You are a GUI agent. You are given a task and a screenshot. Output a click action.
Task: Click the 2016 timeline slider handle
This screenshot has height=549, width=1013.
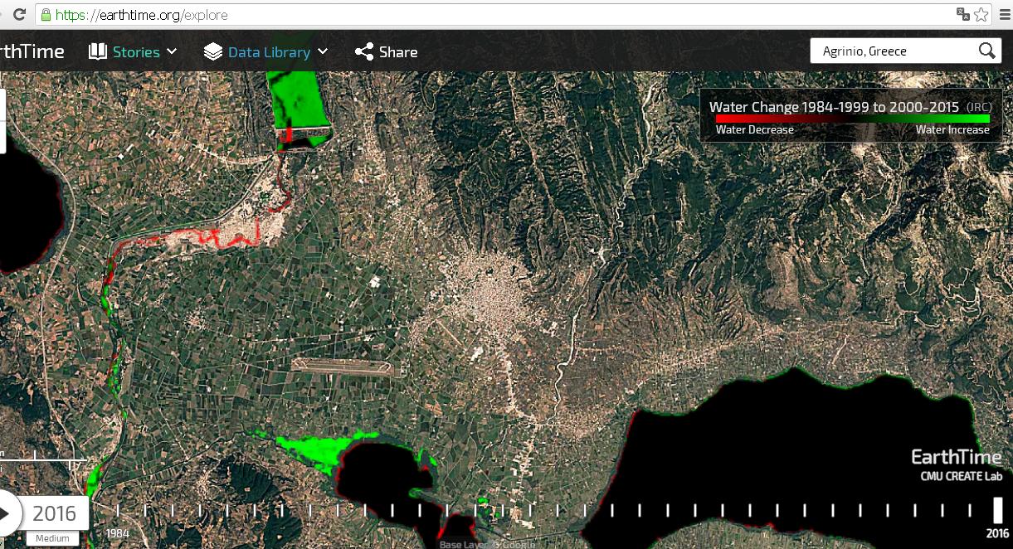pyautogui.click(x=998, y=510)
